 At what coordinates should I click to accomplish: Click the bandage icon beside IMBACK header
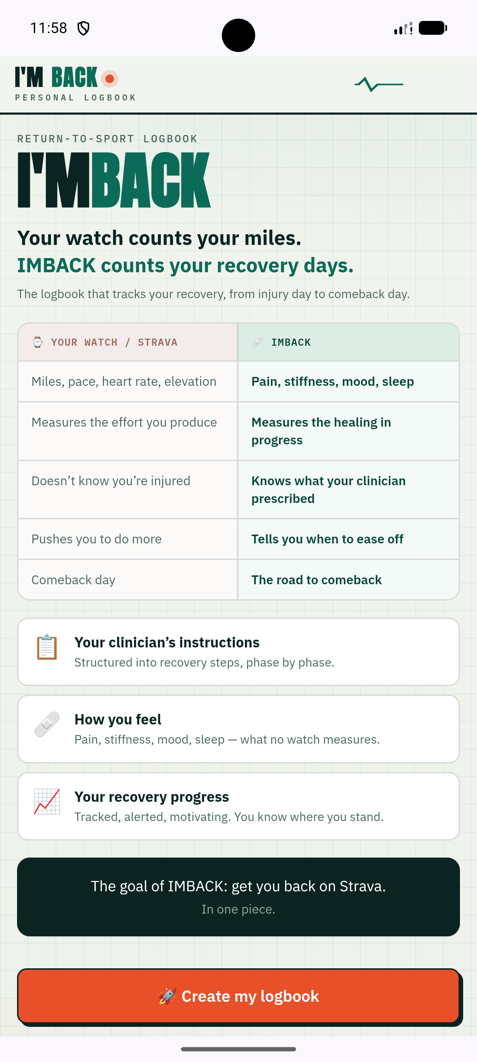pos(258,342)
